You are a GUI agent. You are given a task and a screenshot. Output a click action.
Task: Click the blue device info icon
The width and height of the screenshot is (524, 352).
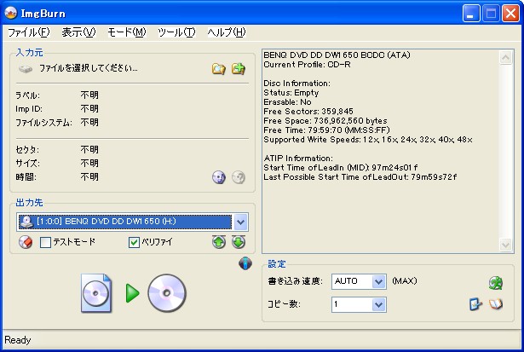(x=245, y=263)
